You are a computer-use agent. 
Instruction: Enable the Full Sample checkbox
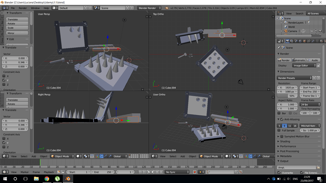tap(279, 130)
